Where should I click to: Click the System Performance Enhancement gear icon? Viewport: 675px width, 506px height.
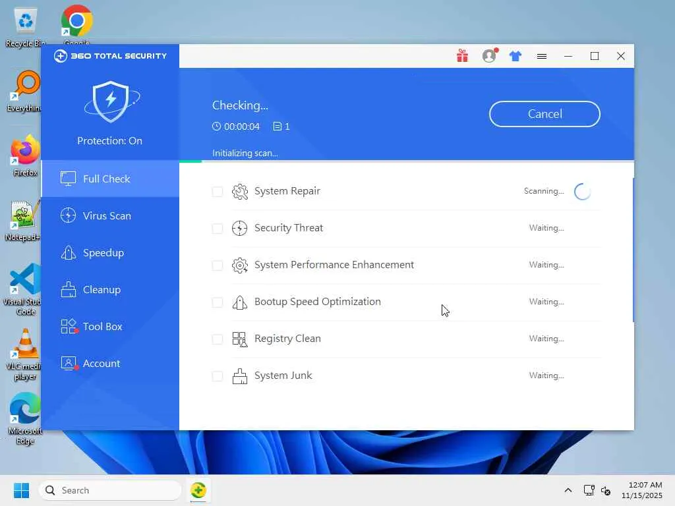coord(240,265)
